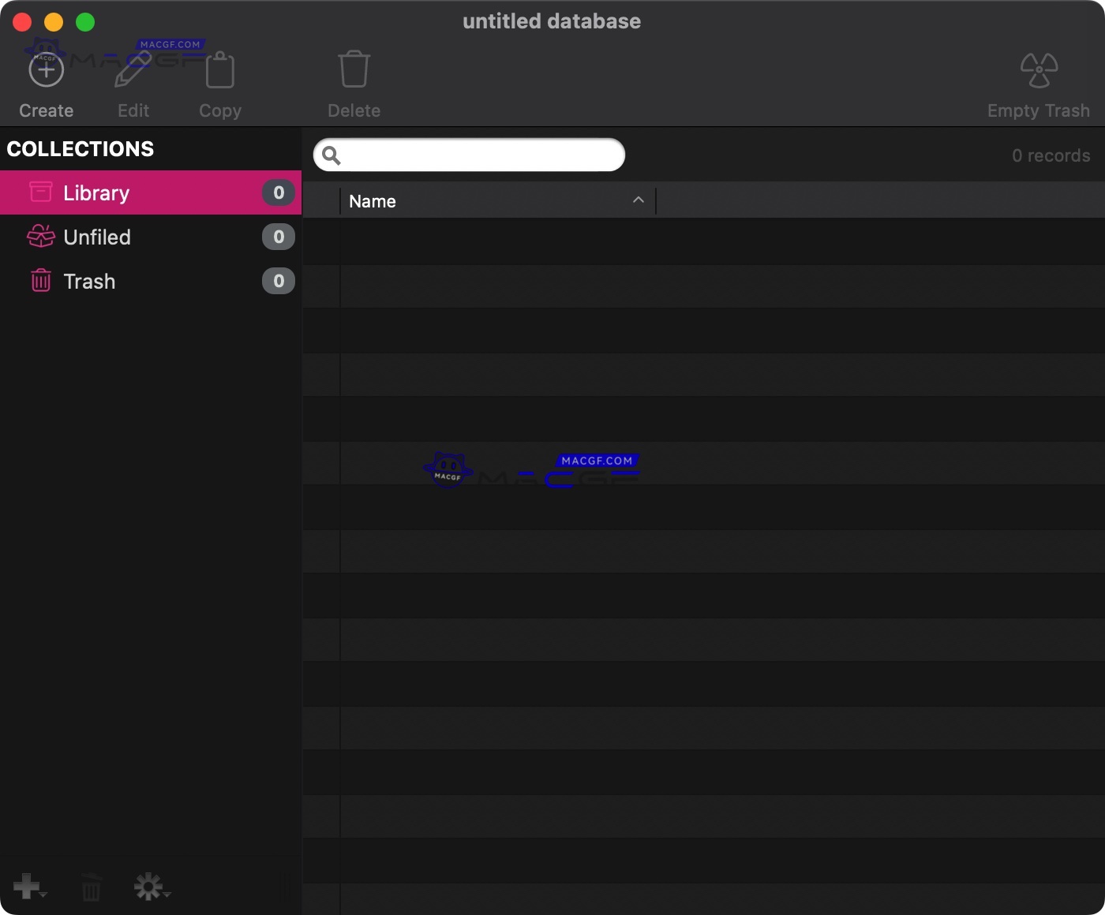The height and width of the screenshot is (915, 1105).
Task: Select the Edit record pencil icon
Action: [133, 69]
